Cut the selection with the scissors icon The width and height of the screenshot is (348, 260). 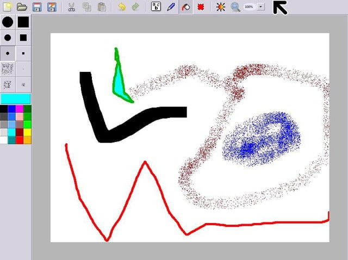(x=71, y=7)
